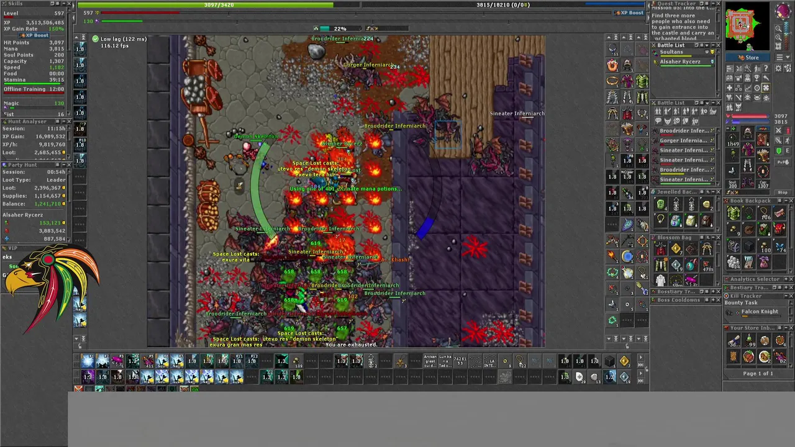Click the white pearls item in Book Backpack
The image size is (795, 447).
(x=734, y=262)
